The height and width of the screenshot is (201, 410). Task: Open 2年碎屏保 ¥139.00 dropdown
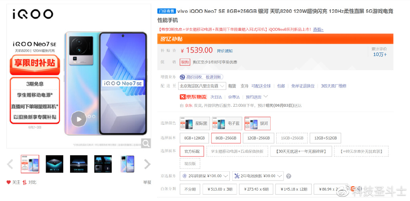click(205, 176)
